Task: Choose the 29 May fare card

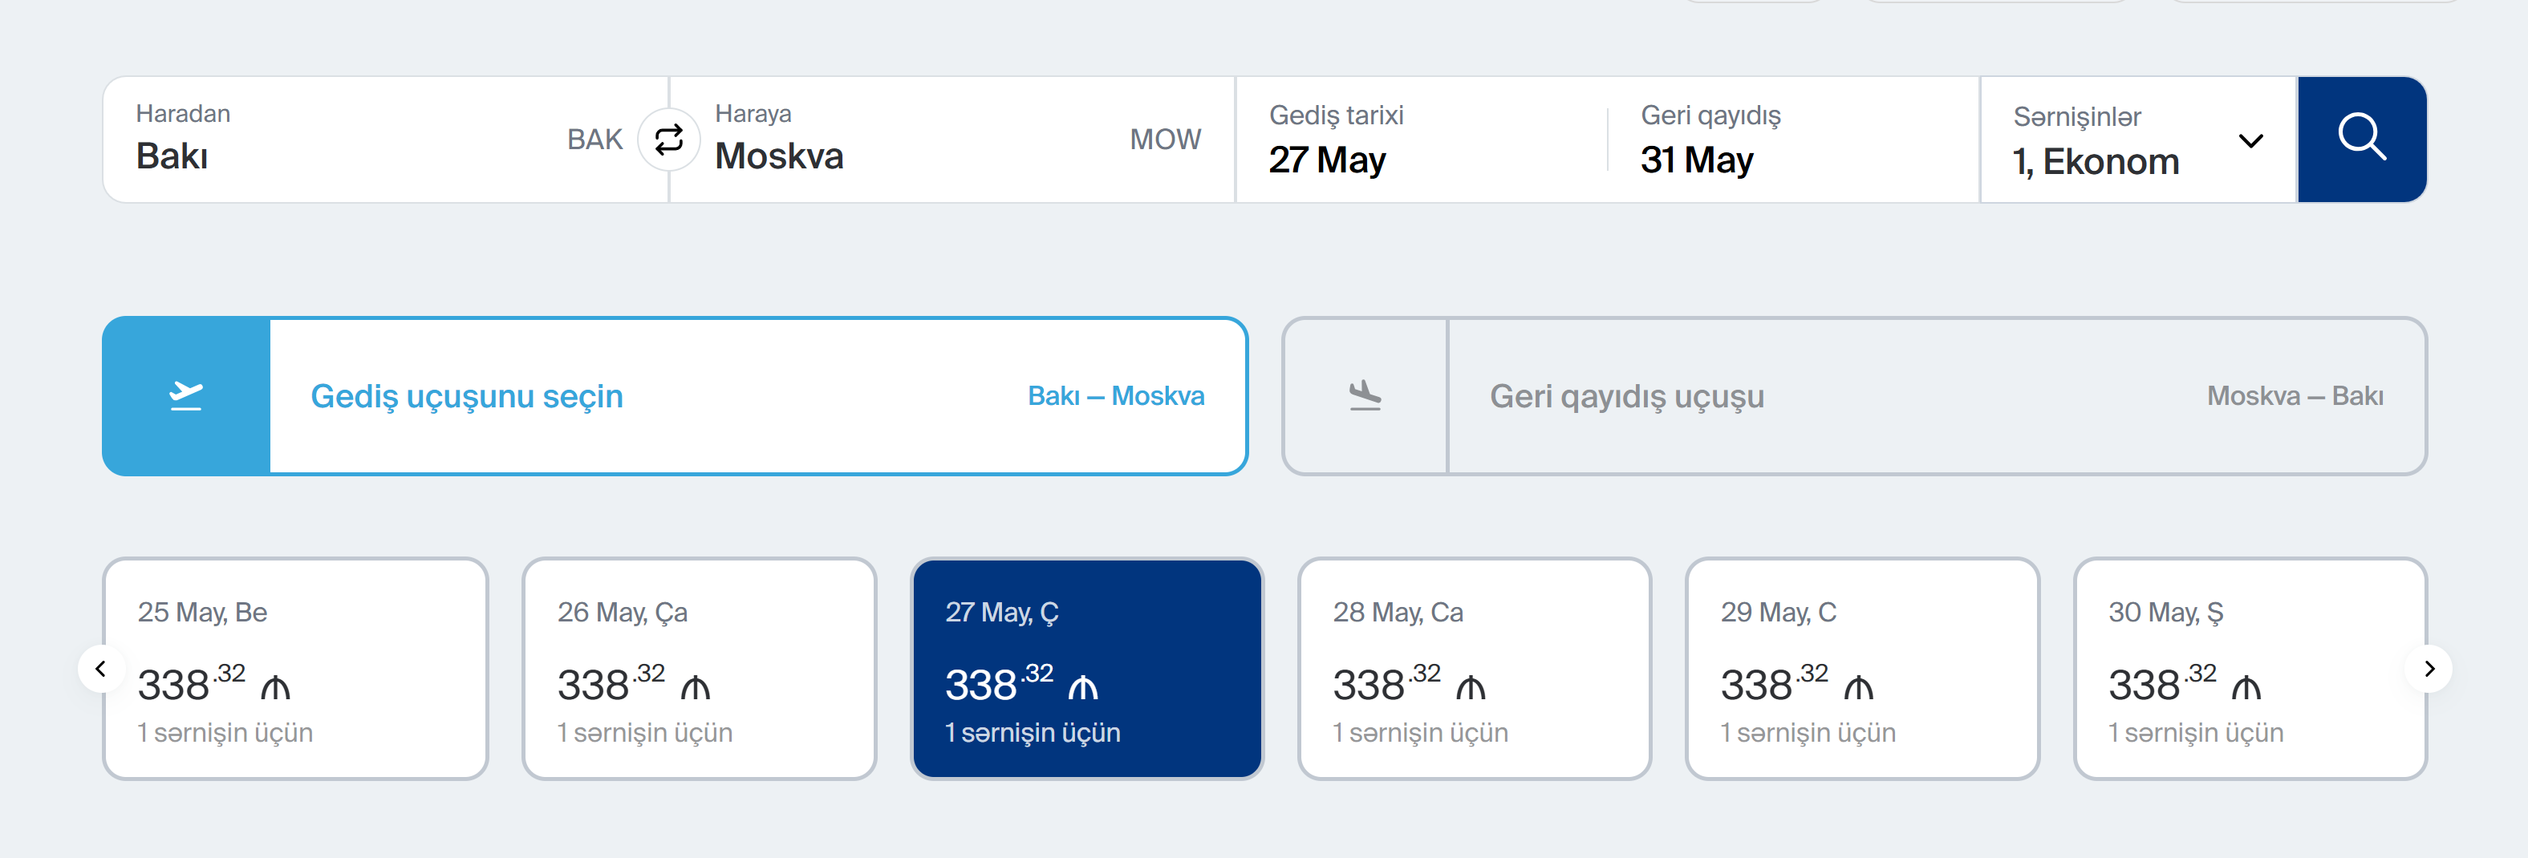Action: pyautogui.click(x=1860, y=669)
